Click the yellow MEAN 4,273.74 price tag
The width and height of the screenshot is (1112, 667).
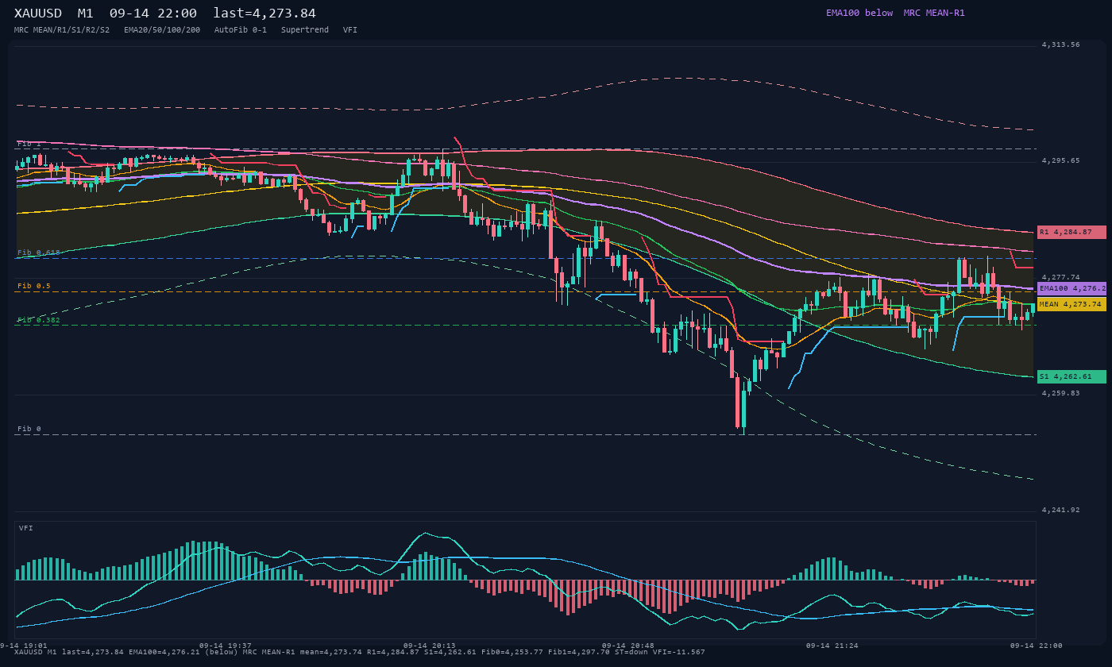point(1071,304)
